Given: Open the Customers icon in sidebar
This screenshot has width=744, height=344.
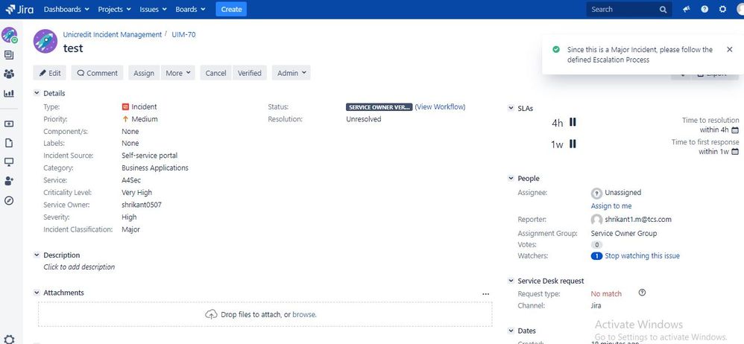Looking at the screenshot, I should (x=8, y=74).
